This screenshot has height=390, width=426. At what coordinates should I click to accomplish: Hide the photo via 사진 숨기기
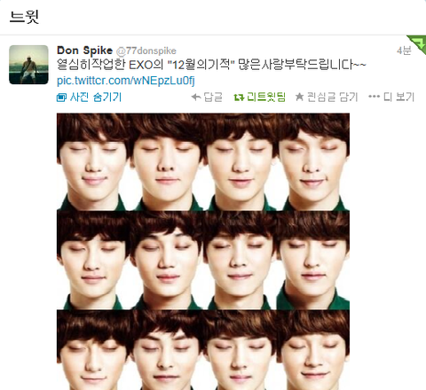(96, 97)
